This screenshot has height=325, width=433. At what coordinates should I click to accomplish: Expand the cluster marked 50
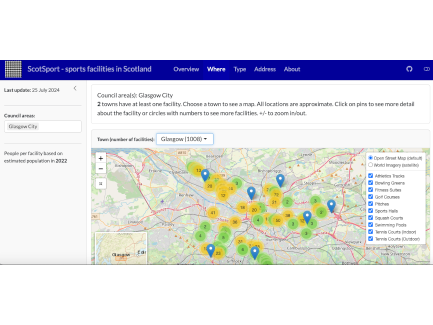(x=278, y=220)
